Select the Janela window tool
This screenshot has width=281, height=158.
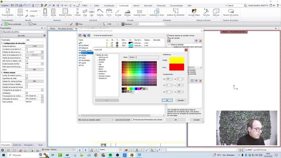click(53, 12)
